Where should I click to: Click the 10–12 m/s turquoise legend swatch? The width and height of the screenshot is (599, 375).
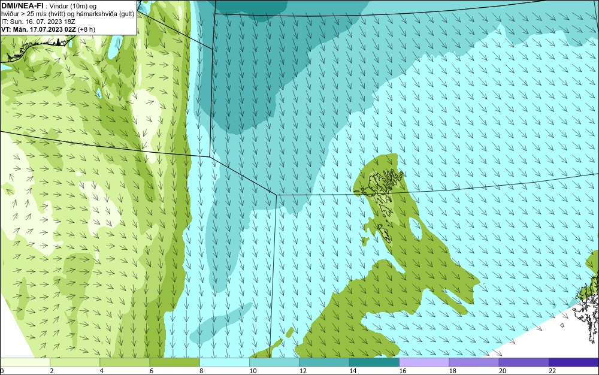click(x=274, y=362)
